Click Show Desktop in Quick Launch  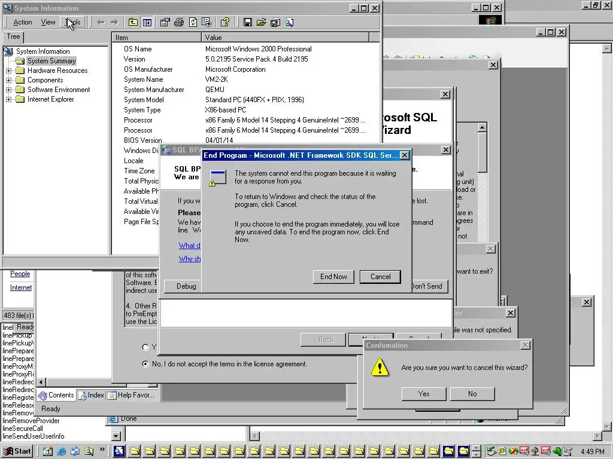pos(48,451)
